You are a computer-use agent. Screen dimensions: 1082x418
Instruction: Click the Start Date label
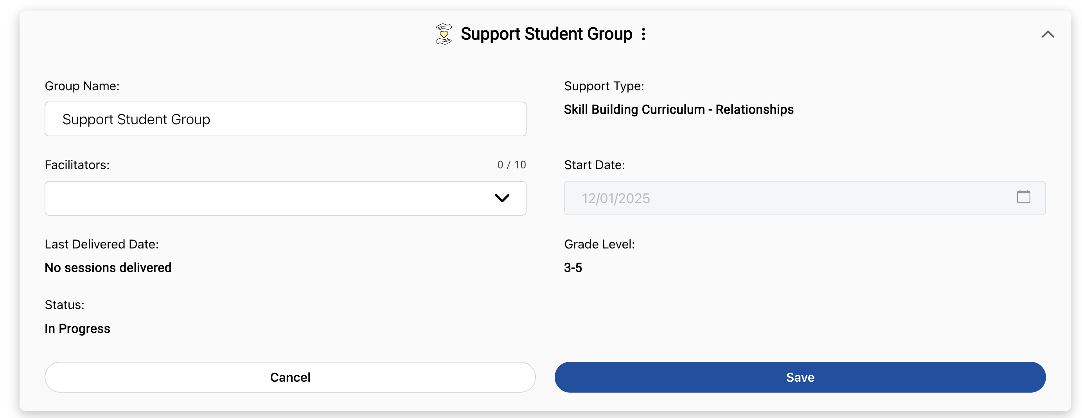point(594,165)
